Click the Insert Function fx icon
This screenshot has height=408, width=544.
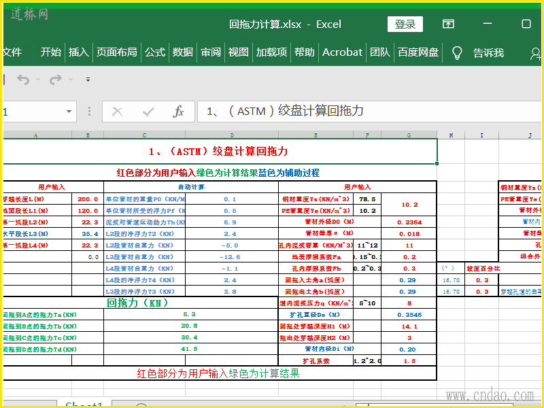[178, 112]
